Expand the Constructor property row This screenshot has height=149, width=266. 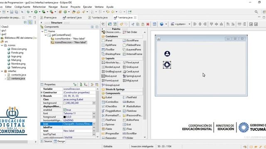(42, 92)
